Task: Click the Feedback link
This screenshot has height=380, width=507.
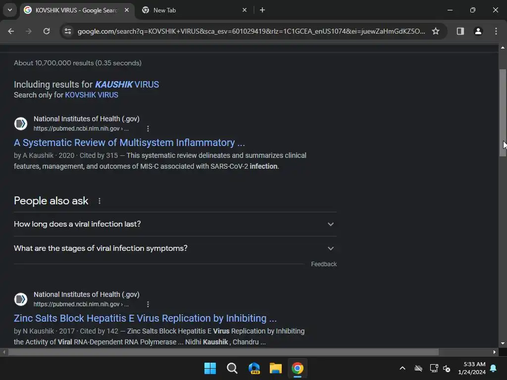Action: pyautogui.click(x=324, y=264)
